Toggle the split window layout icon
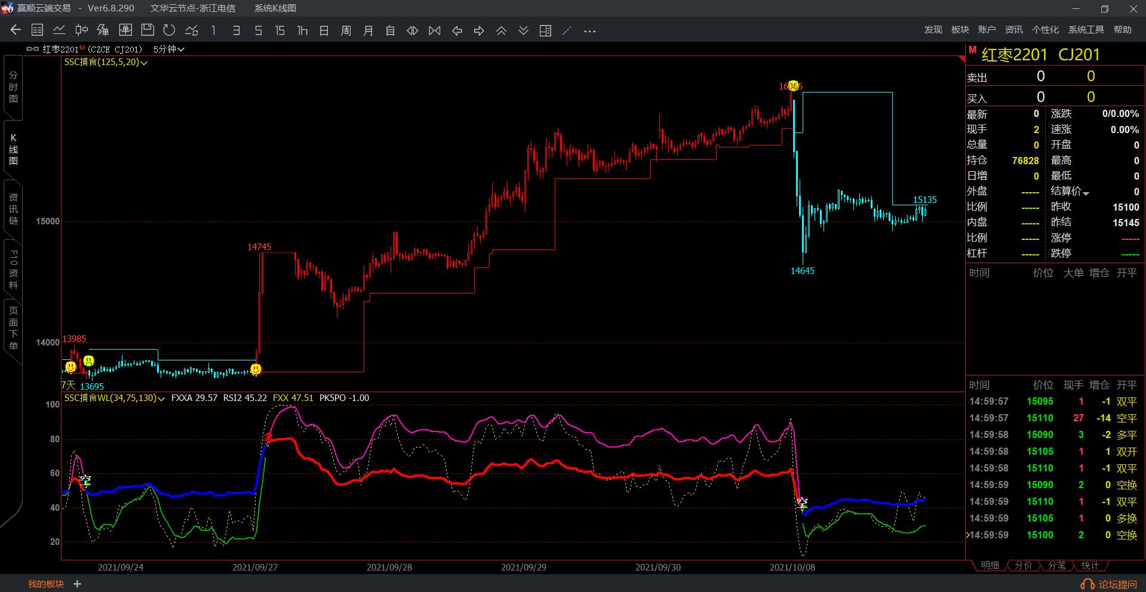 pos(545,30)
